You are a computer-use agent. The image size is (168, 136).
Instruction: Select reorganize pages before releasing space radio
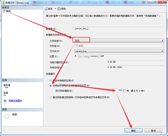pos(50,86)
